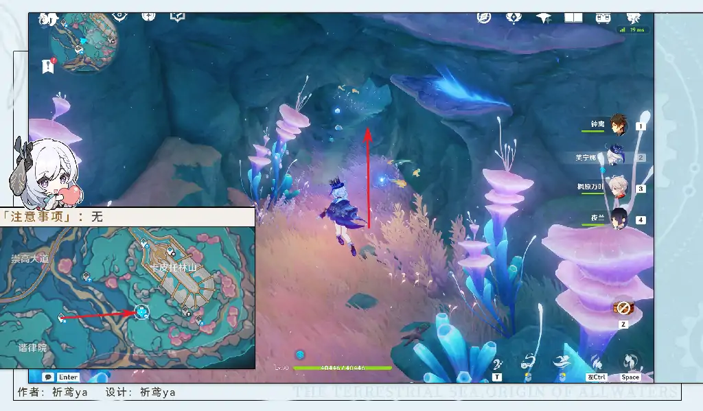Viewport: 703px width, 411px height.
Task: Open the Adventurer Handbook book icon
Action: pos(573,18)
